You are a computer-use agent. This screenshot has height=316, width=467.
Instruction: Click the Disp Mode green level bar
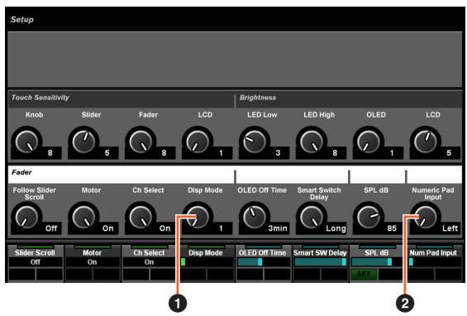[183, 262]
